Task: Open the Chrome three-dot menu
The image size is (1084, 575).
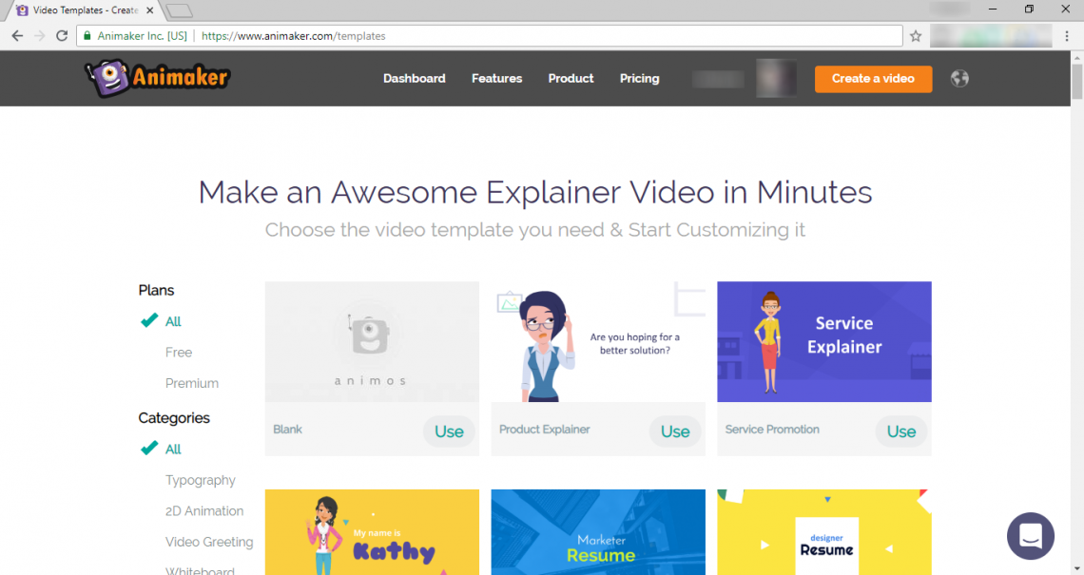Action: 1068,36
